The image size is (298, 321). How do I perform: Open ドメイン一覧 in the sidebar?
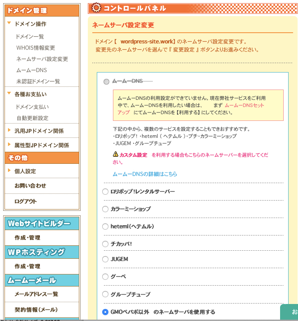[30, 37]
